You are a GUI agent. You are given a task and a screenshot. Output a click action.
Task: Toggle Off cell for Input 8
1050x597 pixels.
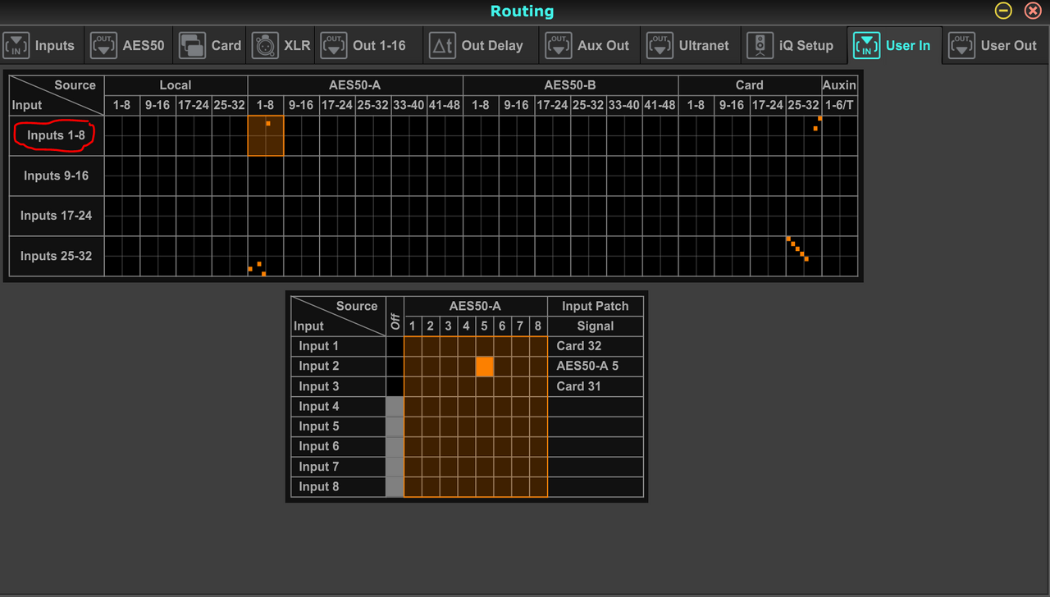coord(395,487)
